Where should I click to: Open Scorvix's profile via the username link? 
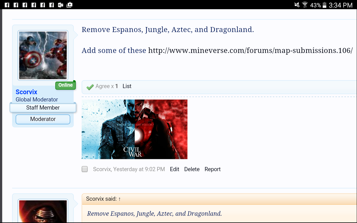click(x=26, y=92)
